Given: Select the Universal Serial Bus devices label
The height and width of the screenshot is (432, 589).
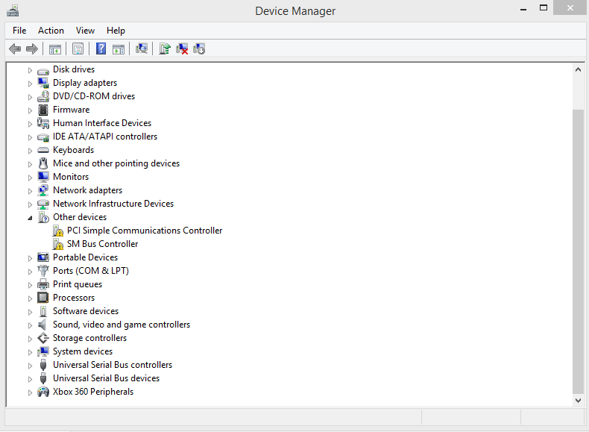Looking at the screenshot, I should click(x=107, y=378).
